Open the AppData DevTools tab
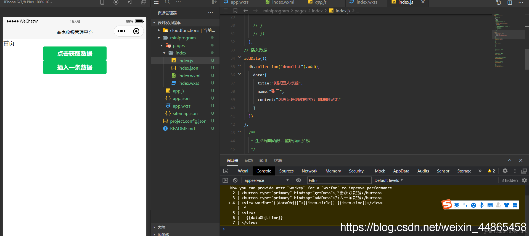The width and height of the screenshot is (529, 236). [401, 171]
